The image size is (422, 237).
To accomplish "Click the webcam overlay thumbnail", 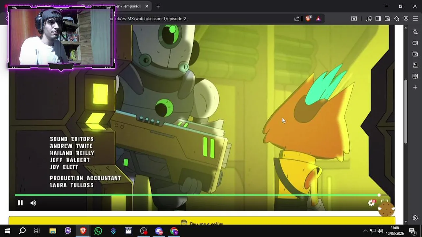I will tap(61, 37).
